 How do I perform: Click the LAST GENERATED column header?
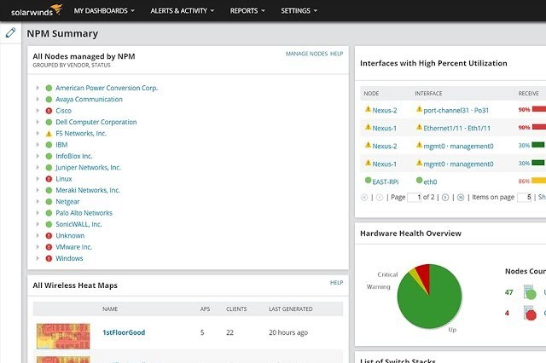click(290, 309)
